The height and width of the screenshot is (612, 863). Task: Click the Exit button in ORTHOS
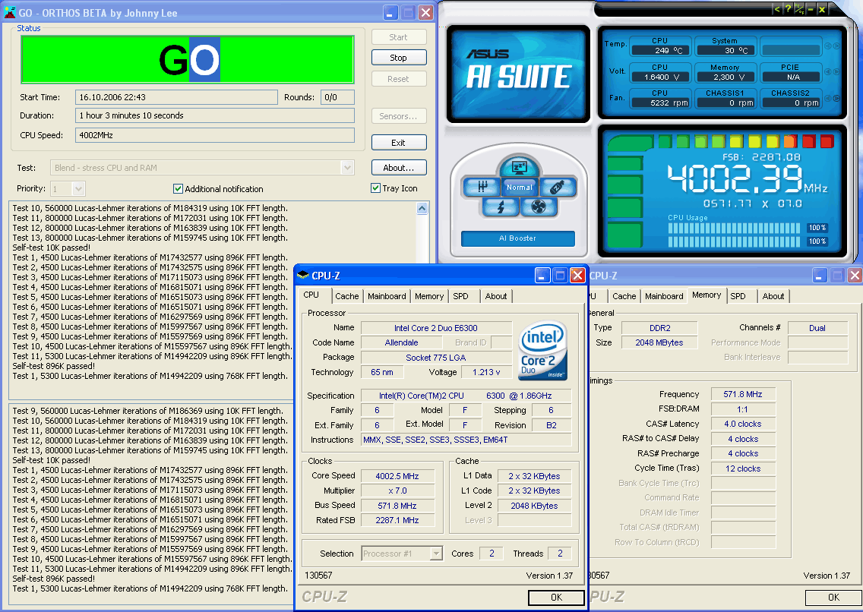coord(399,143)
